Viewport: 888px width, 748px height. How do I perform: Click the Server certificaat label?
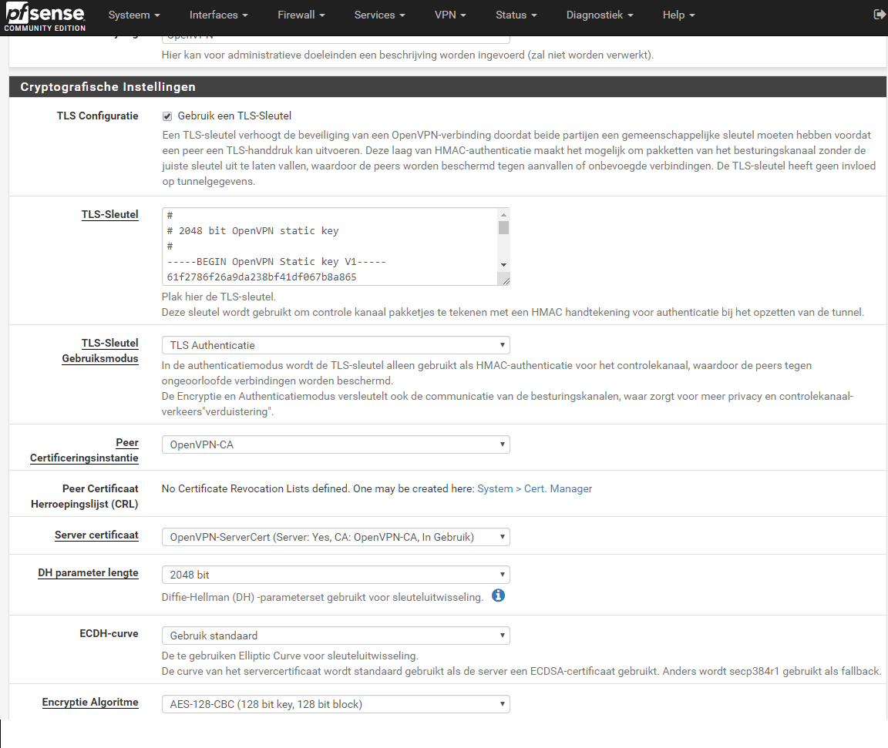pos(97,535)
